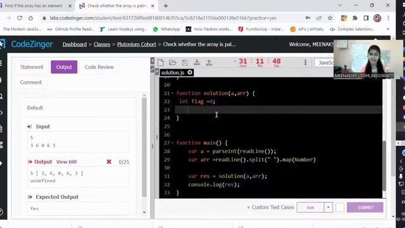Open the APIs | APISetu bookmark
The image size is (405, 228).
[x=307, y=29]
